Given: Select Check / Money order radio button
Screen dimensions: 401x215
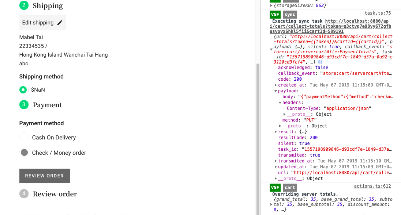Looking at the screenshot, I should point(24,153).
